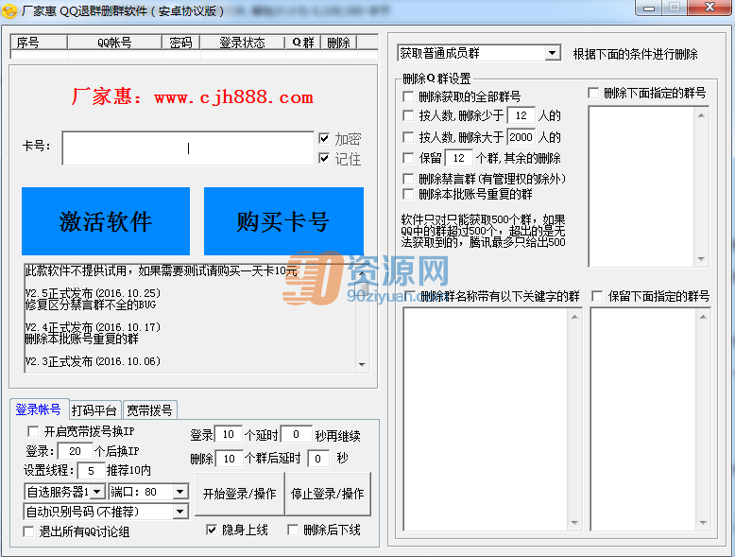Image resolution: width=735 pixels, height=557 pixels.
Task: Click the 停止登录/操作 button
Action: pyautogui.click(x=328, y=494)
